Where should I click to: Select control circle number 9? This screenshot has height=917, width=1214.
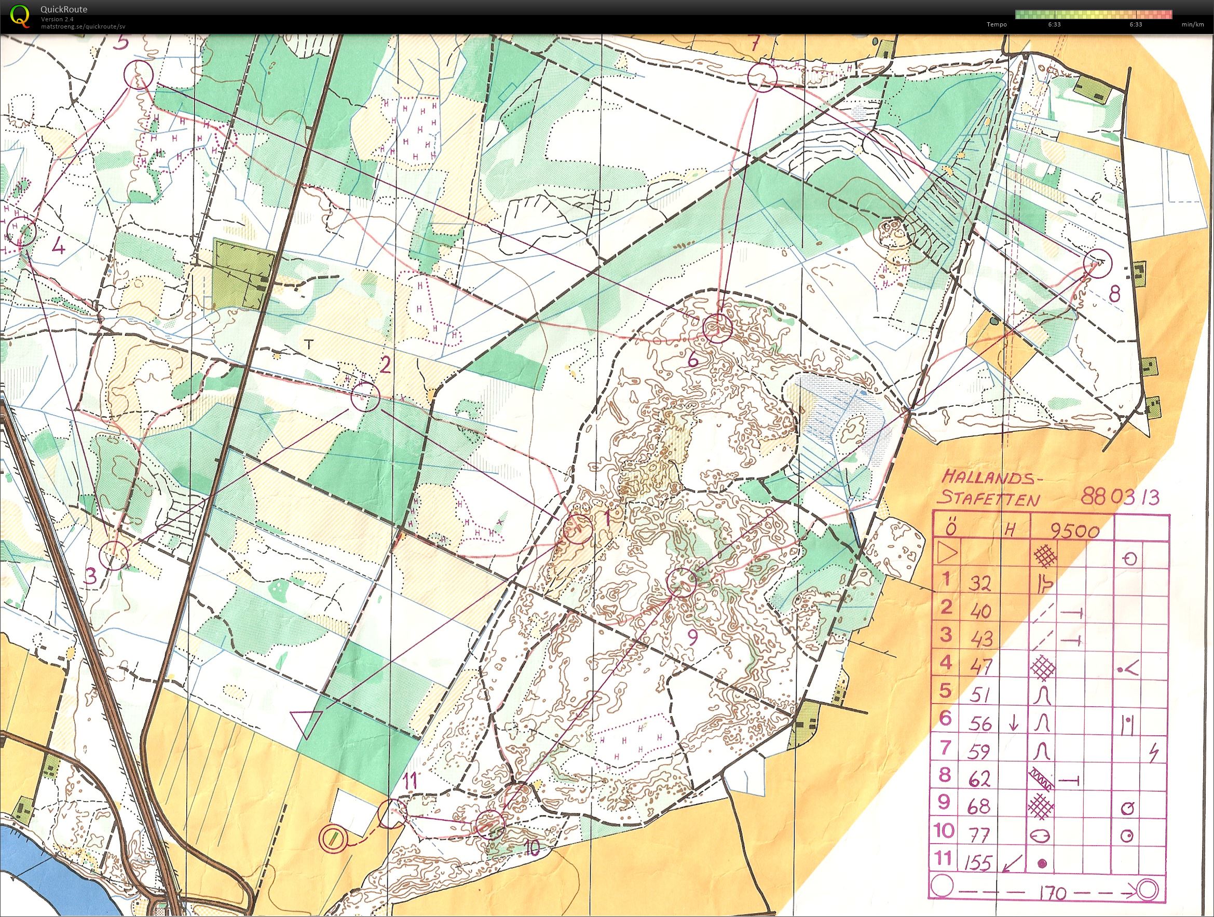coord(681,582)
